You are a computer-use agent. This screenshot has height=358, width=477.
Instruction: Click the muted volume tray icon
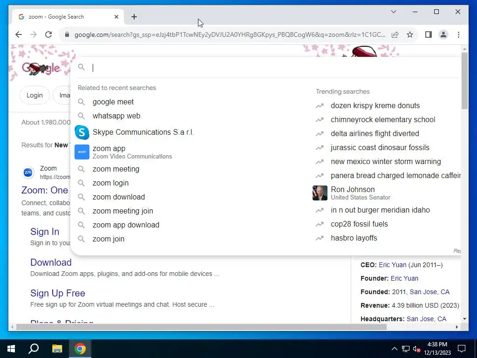(x=417, y=349)
